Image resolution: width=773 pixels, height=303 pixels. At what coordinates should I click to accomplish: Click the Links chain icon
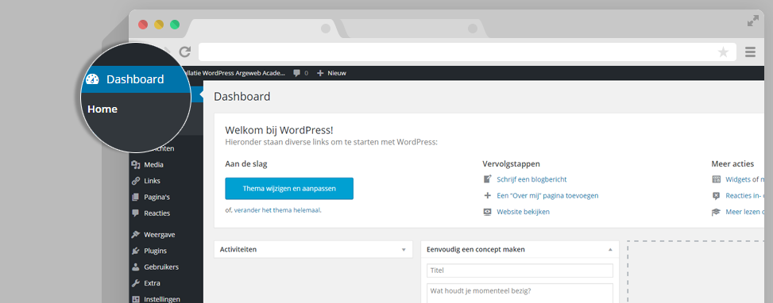[x=136, y=181]
